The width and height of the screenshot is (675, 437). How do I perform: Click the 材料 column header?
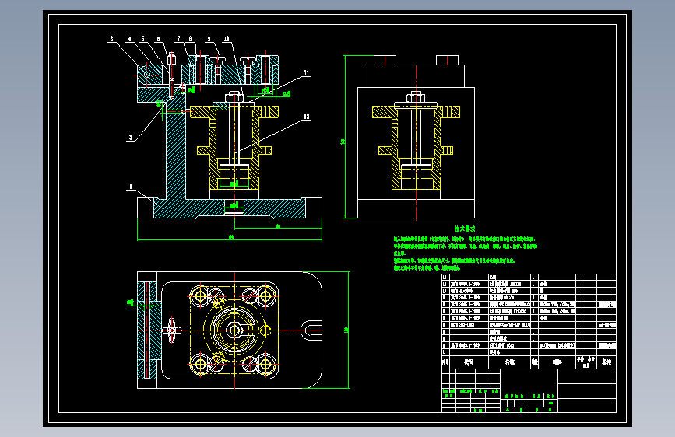pyautogui.click(x=557, y=362)
